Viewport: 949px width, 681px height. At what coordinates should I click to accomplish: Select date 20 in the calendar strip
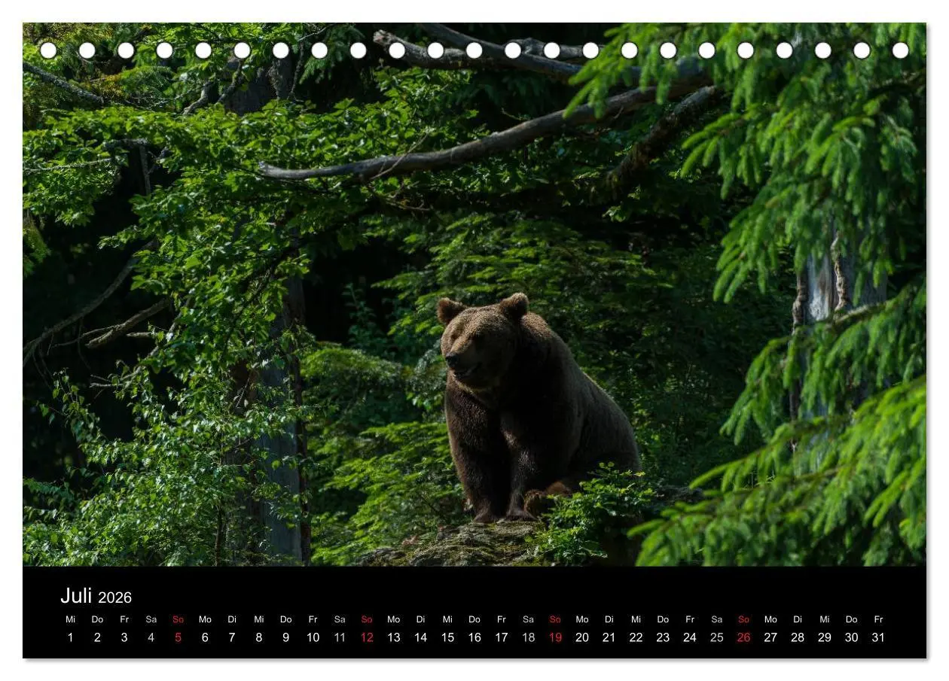pyautogui.click(x=582, y=637)
